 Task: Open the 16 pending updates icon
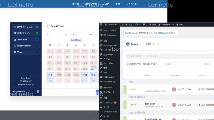coord(138,25)
